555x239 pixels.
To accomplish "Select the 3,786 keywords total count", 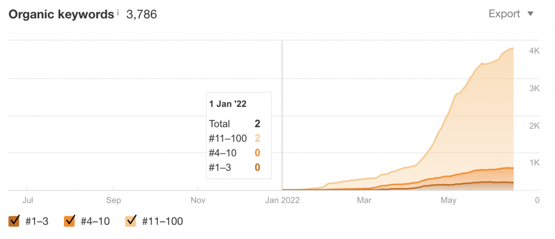I will click(x=141, y=15).
